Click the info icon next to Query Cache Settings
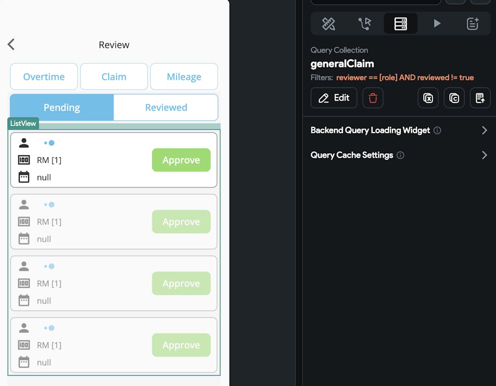 coord(400,155)
